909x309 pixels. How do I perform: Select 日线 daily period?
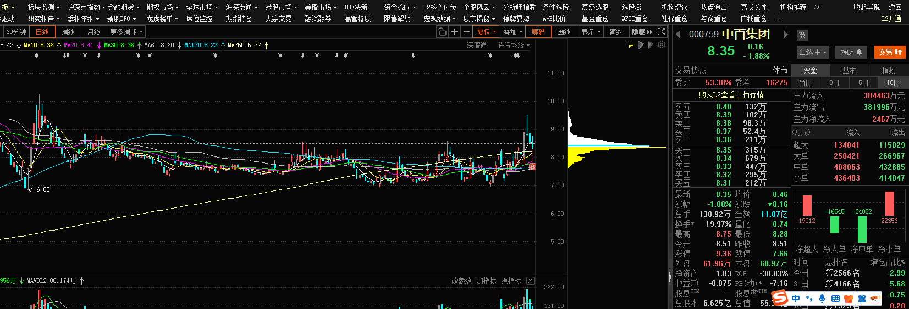coord(42,32)
